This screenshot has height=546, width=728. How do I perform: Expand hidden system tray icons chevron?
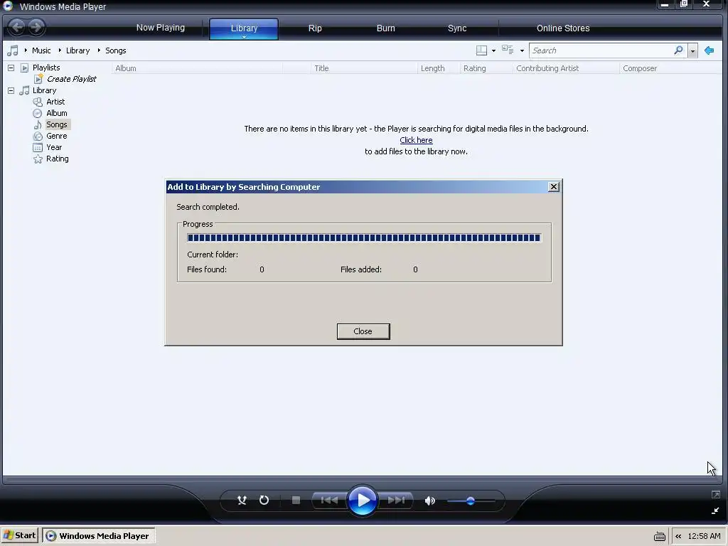tap(678, 536)
